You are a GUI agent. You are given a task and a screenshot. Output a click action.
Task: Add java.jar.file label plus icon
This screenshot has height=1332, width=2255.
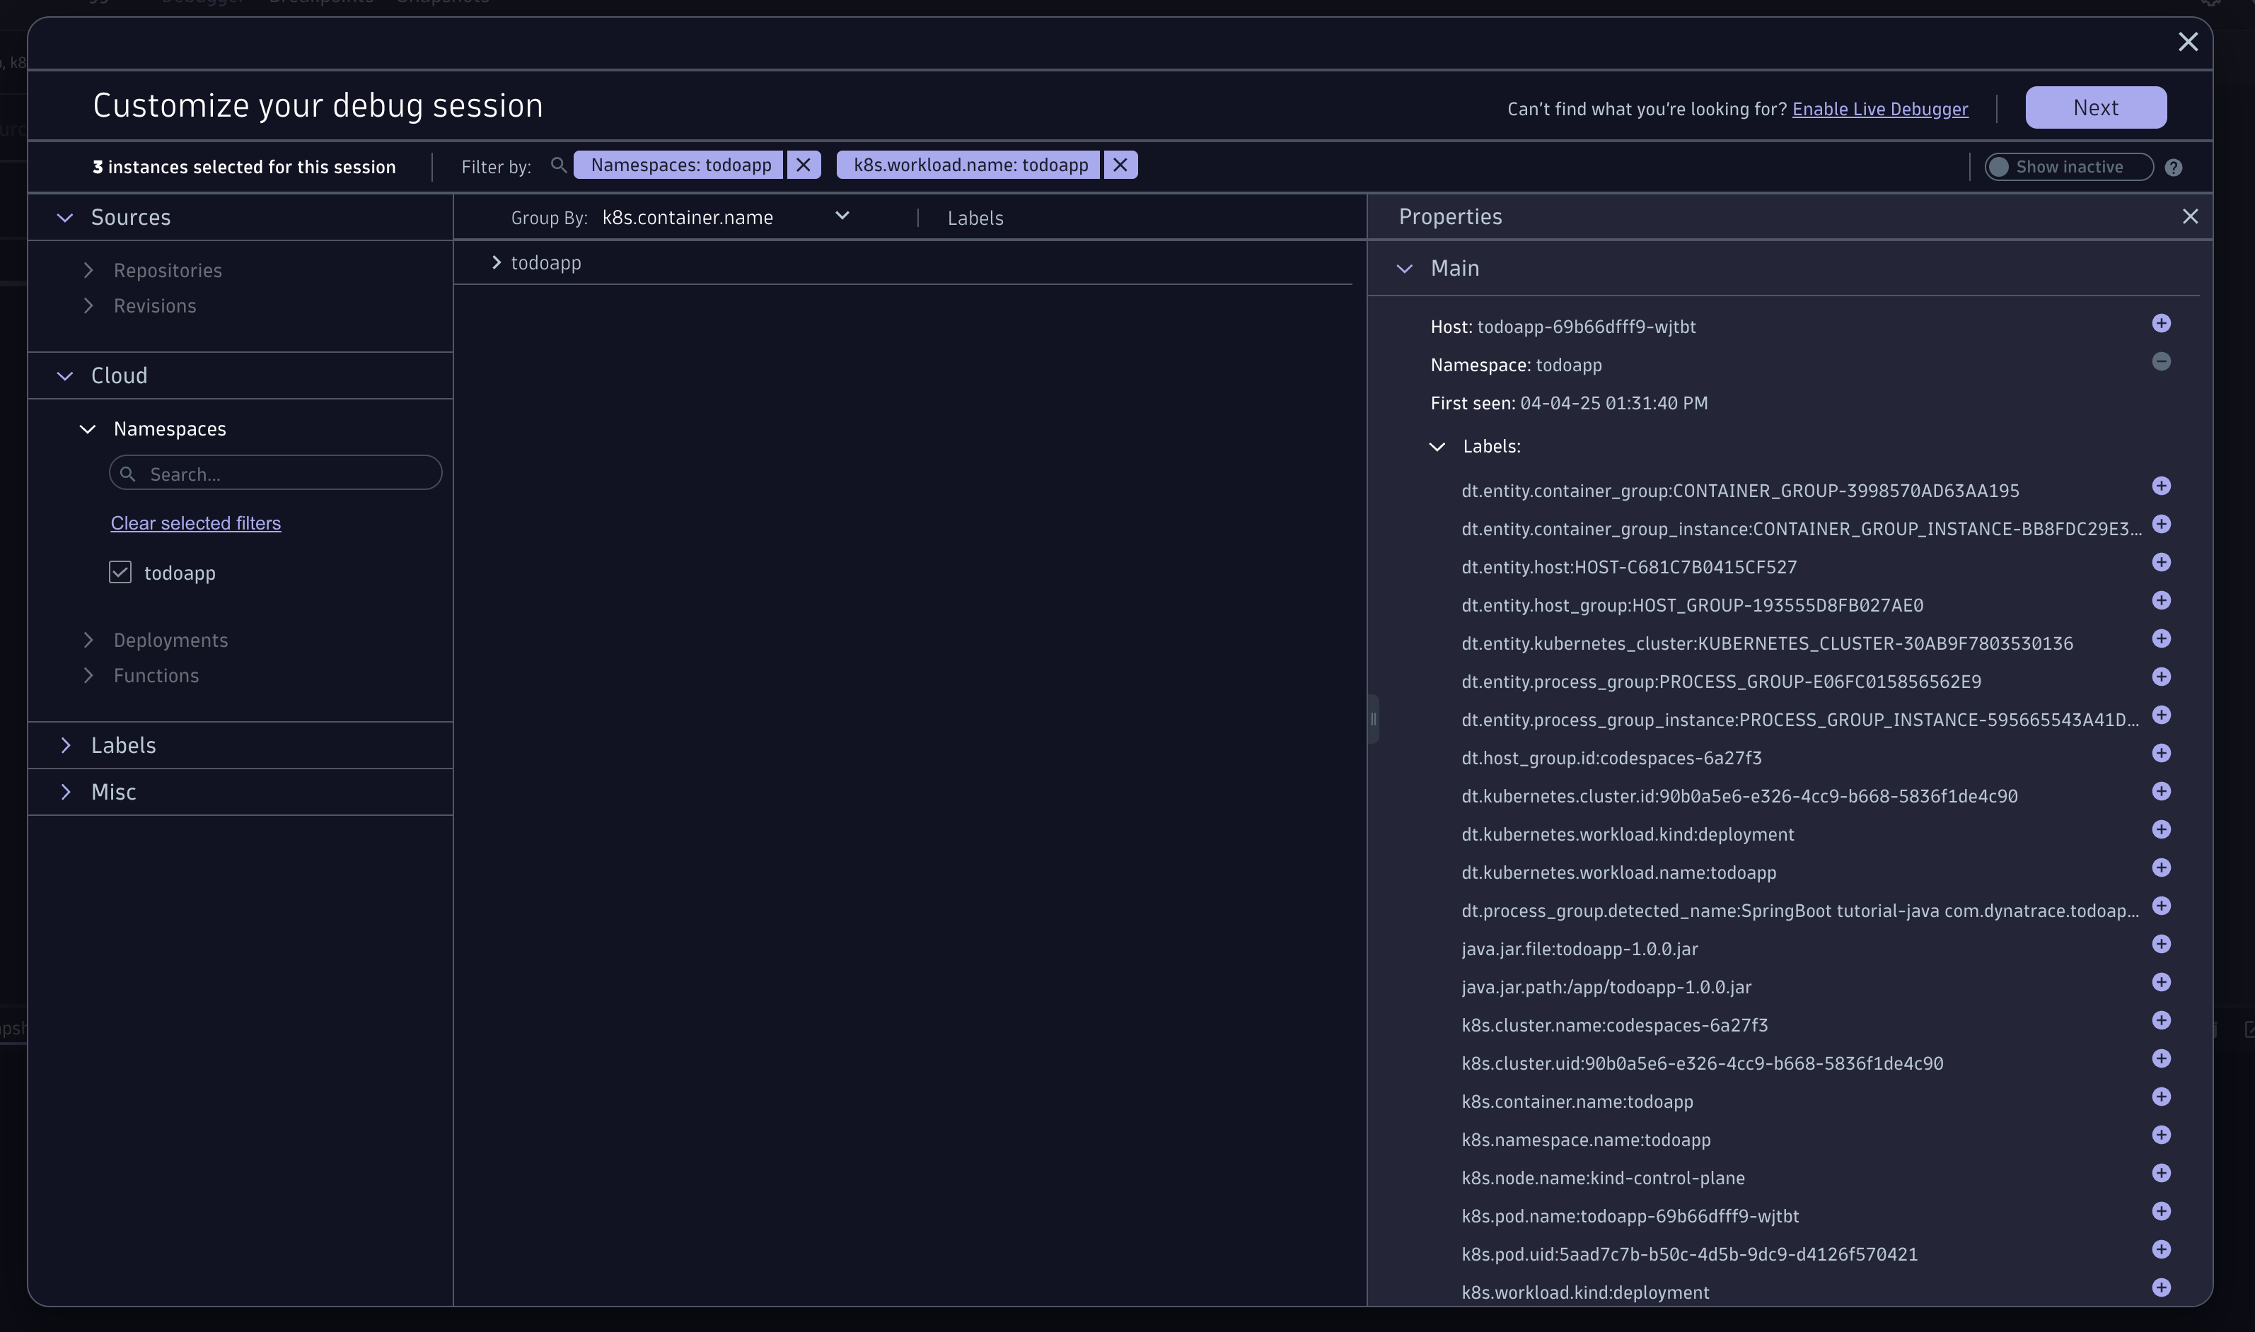coord(2161,945)
